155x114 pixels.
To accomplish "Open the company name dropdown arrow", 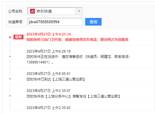I will (79, 11).
